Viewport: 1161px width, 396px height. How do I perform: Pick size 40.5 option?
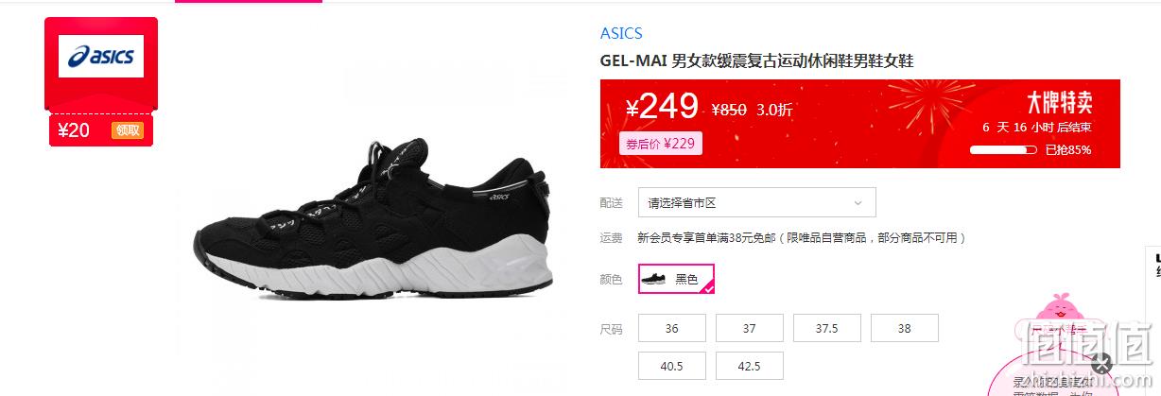pos(672,366)
